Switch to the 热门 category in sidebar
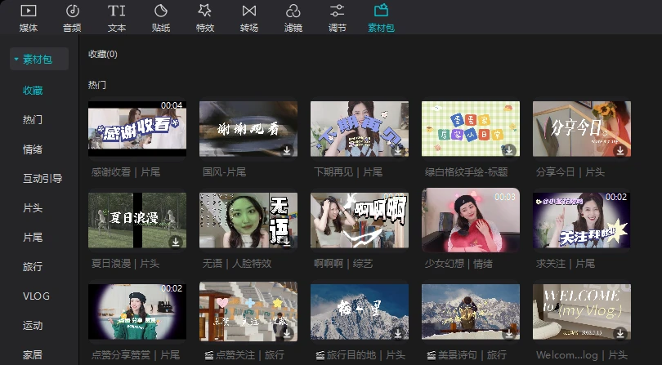The width and height of the screenshot is (662, 365). (x=33, y=119)
